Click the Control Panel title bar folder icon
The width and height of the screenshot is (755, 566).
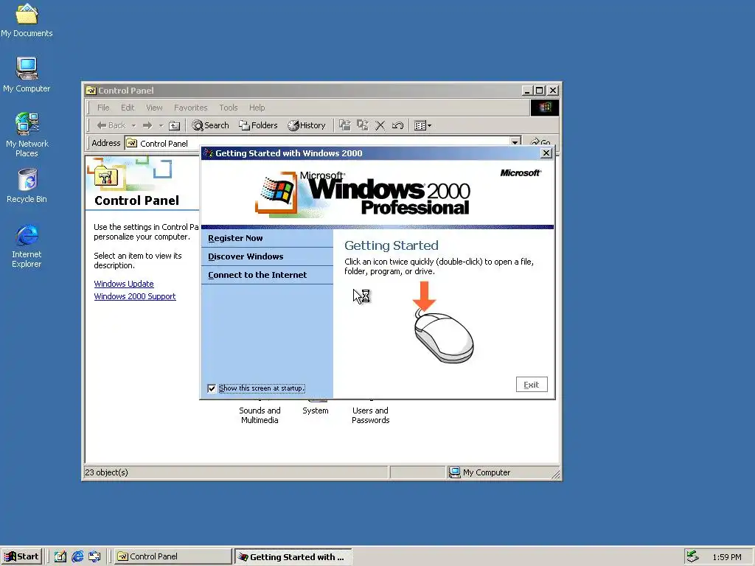91,91
